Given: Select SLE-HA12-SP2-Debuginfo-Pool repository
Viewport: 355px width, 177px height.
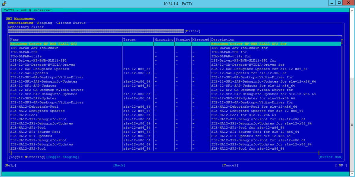Looking at the screenshot, I should pos(39,140).
